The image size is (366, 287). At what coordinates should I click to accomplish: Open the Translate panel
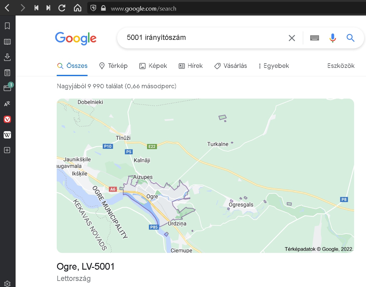point(7,104)
